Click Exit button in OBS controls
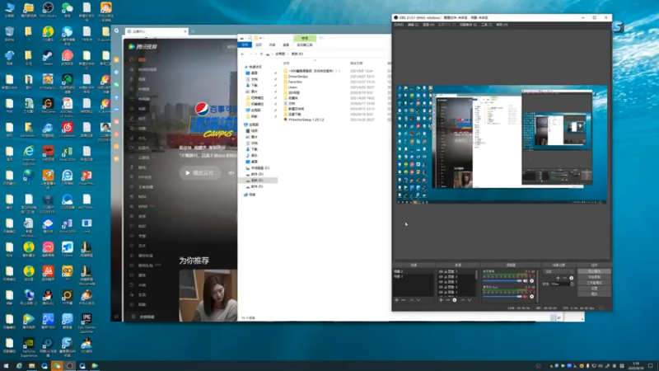This screenshot has height=371, width=659. pyautogui.click(x=594, y=294)
